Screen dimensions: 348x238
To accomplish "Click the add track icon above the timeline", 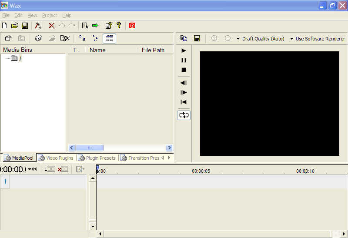I will (50, 169).
